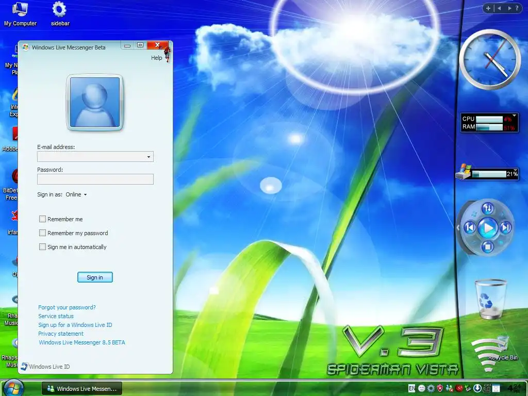Expand the E-mail address dropdown arrow

(x=148, y=157)
